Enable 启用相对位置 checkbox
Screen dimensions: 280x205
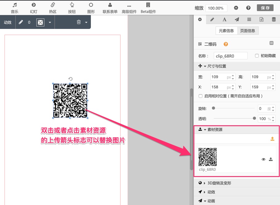(x=201, y=96)
